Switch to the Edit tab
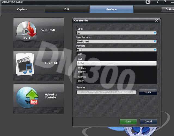This screenshot has height=136, width=174. pos(67,9)
